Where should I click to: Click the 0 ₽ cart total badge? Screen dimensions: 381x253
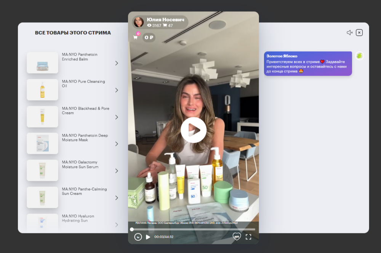[x=149, y=37]
